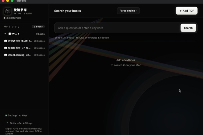Click the My Library heading

pos(12,27)
